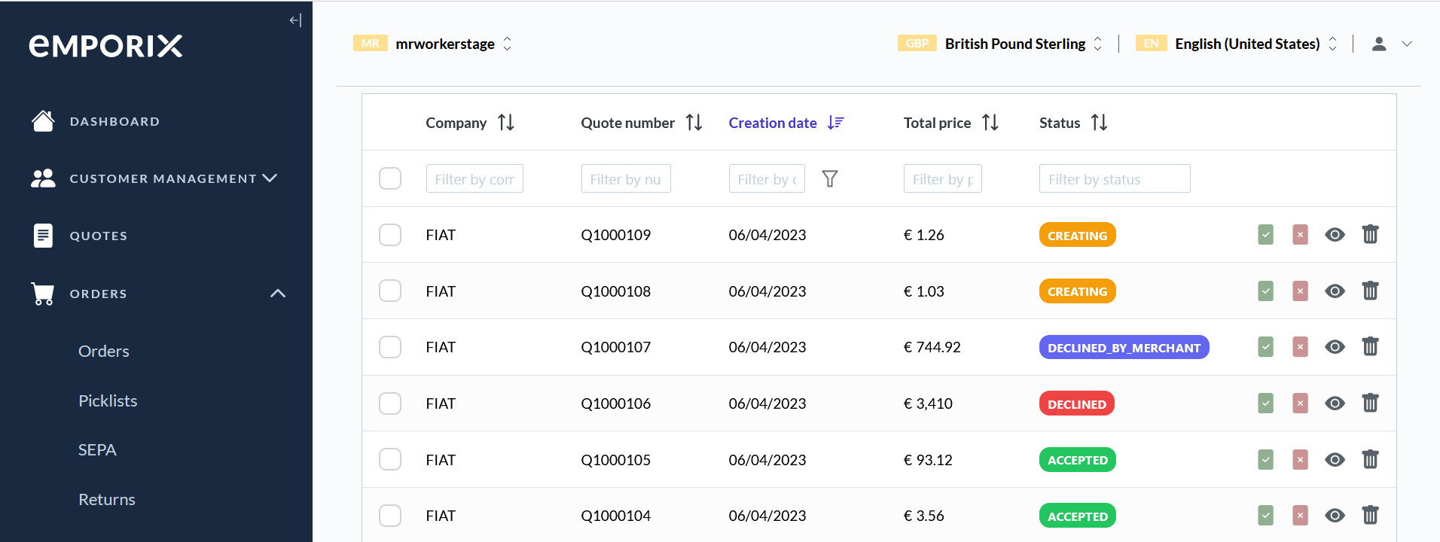Open the Quotes section in sidebar
1440x542 pixels.
point(98,236)
